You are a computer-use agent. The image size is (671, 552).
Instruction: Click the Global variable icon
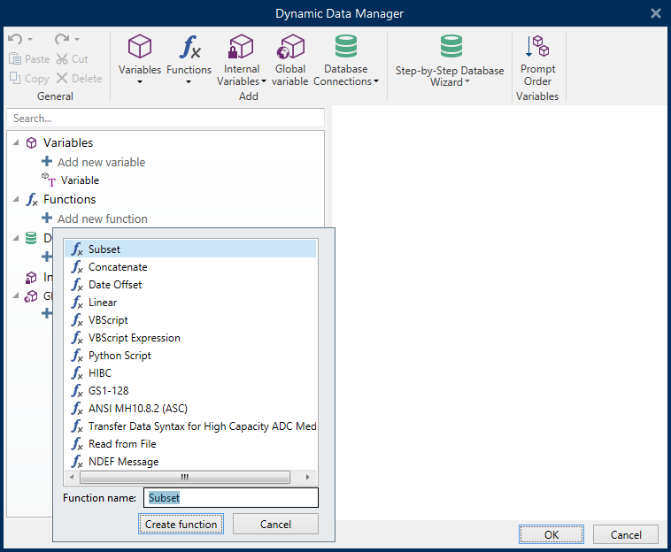(289, 48)
